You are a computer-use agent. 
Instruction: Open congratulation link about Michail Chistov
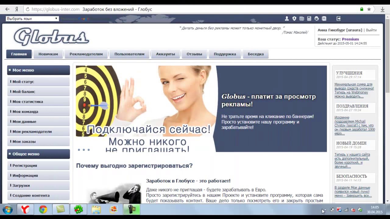(x=355, y=125)
